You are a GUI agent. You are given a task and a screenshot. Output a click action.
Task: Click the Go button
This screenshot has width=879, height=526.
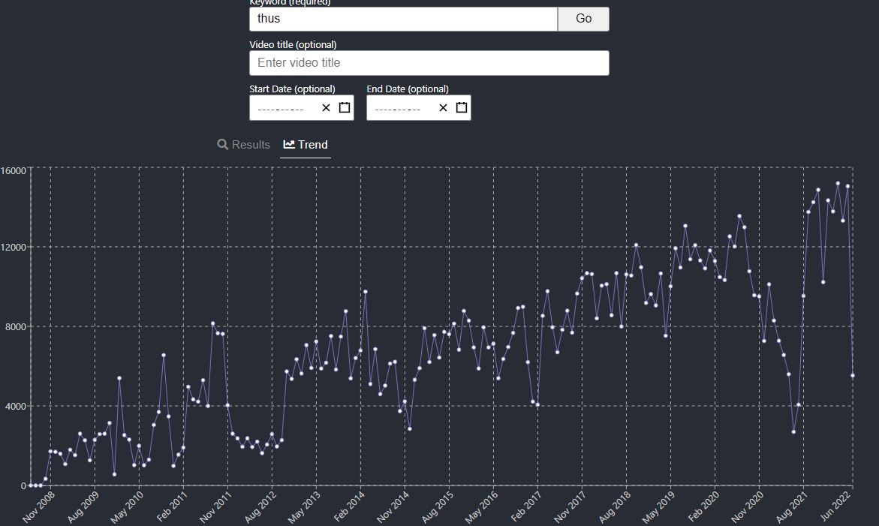(x=583, y=19)
